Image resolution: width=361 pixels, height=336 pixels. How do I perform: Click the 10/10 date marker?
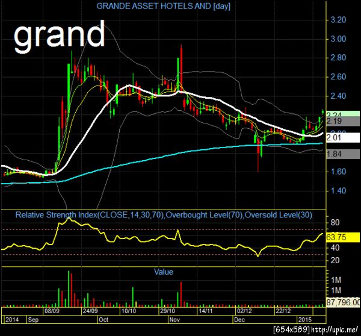129,311
